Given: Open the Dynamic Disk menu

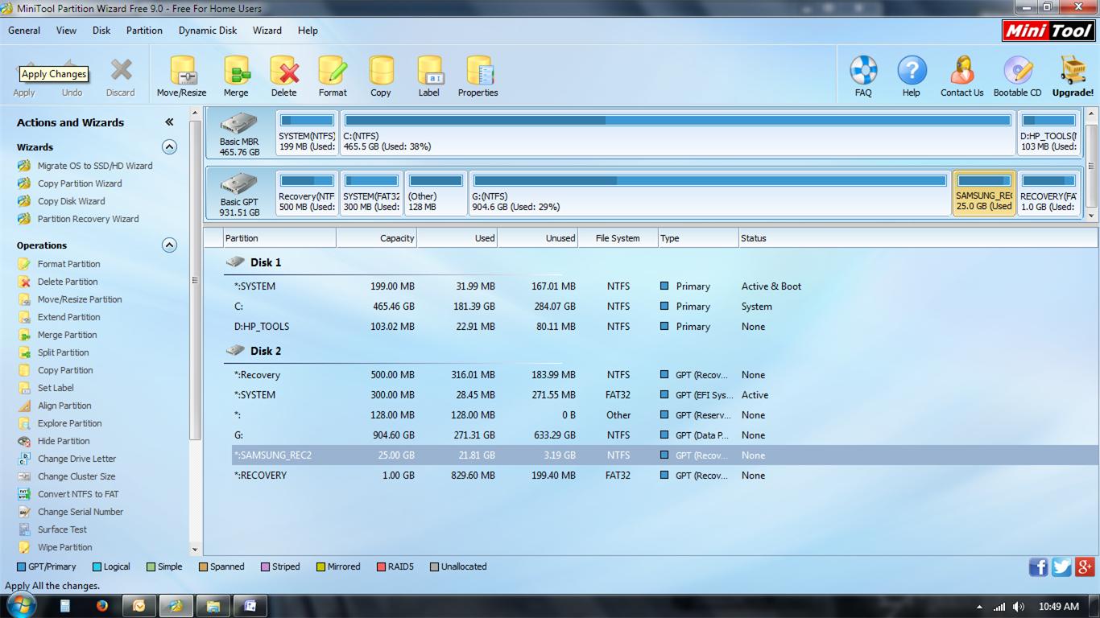Looking at the screenshot, I should [208, 31].
